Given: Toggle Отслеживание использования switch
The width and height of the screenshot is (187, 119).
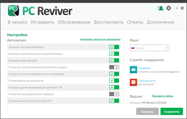Looking at the screenshot, I should [114, 81].
